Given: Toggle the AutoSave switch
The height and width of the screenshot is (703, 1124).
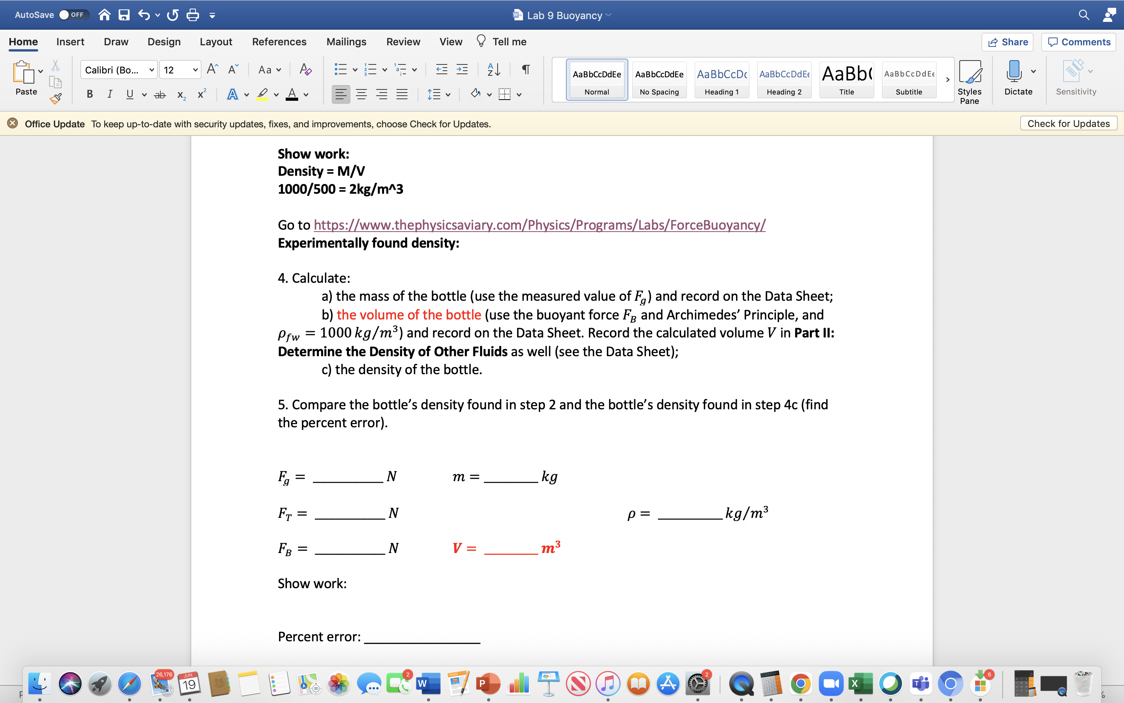Looking at the screenshot, I should pyautogui.click(x=73, y=14).
